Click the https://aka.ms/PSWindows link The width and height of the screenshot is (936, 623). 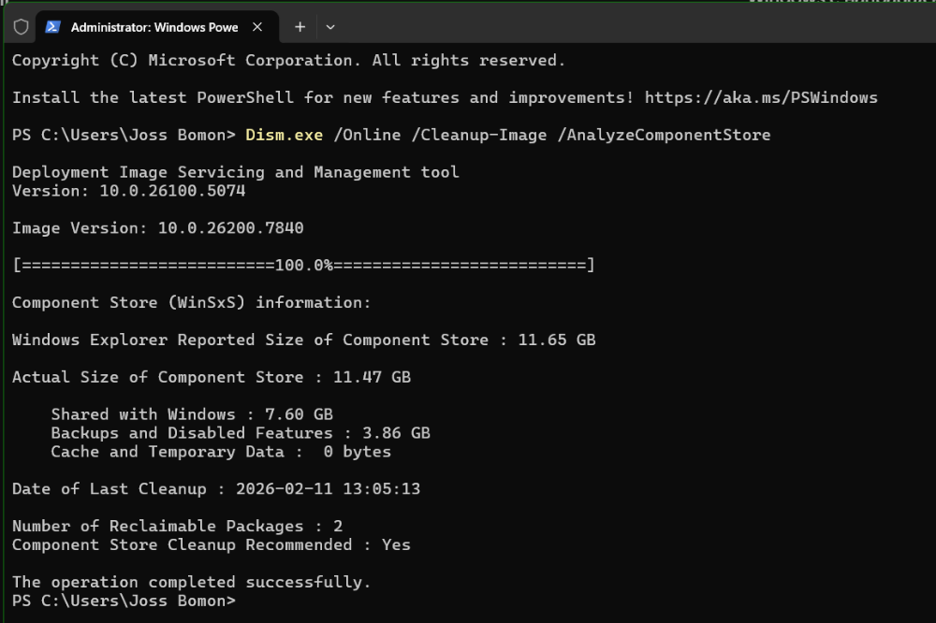click(x=761, y=97)
